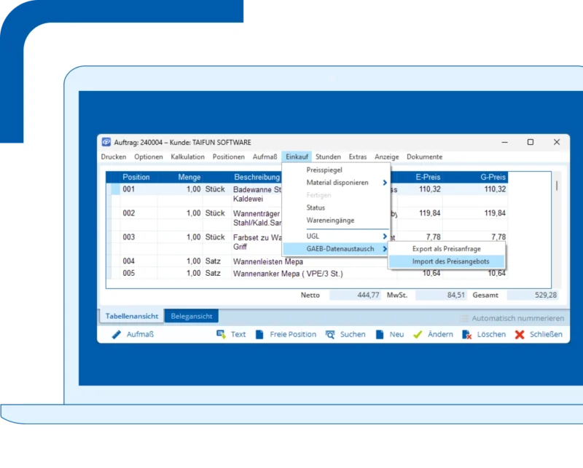The image size is (583, 468).
Task: Click the Aufmaß pencil icon
Action: pyautogui.click(x=116, y=335)
